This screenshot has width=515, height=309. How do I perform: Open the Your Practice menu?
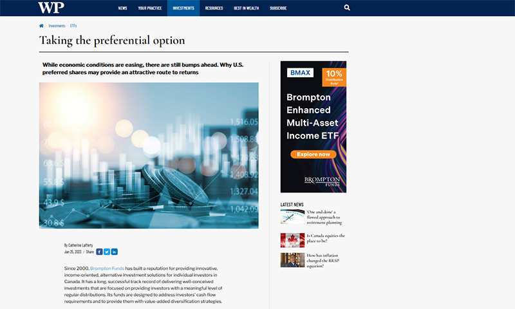(150, 8)
